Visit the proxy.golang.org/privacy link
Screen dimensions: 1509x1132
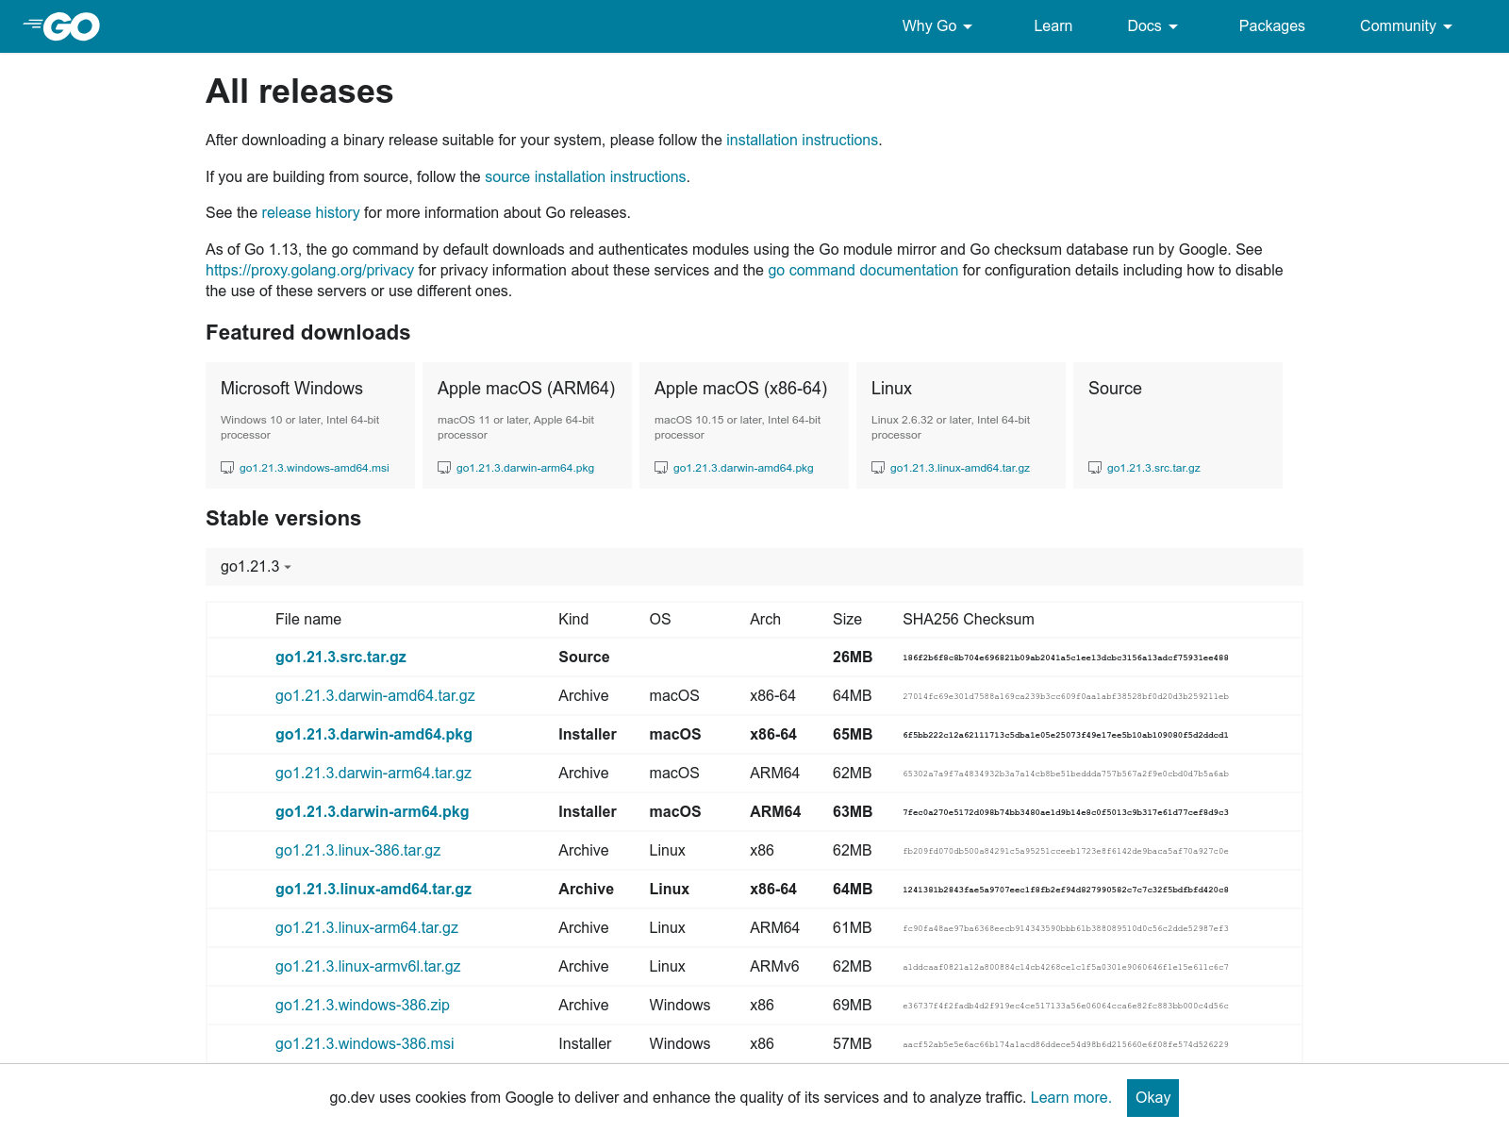pos(309,270)
